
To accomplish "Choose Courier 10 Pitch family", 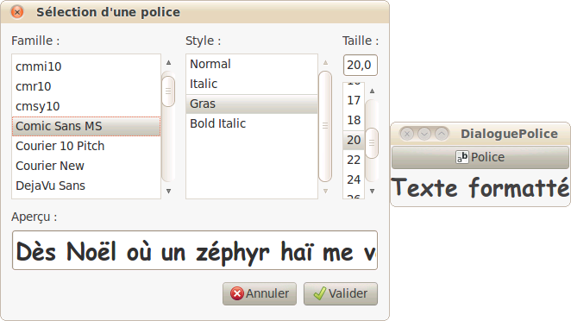I will coord(86,146).
